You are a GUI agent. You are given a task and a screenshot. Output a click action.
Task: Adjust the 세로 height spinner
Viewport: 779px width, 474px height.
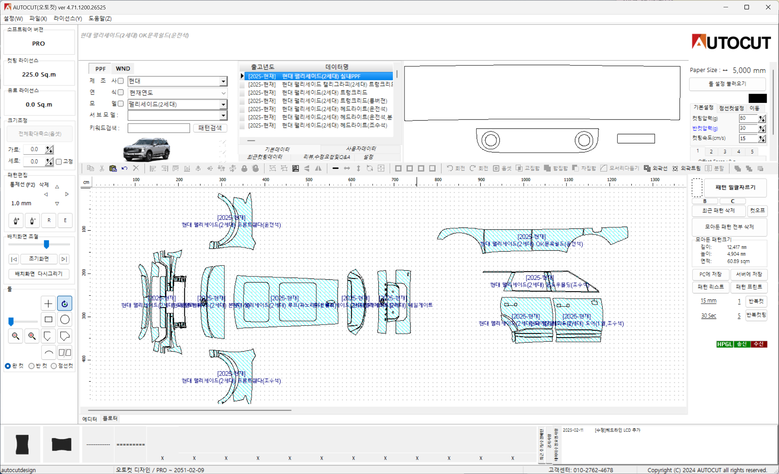coord(49,162)
